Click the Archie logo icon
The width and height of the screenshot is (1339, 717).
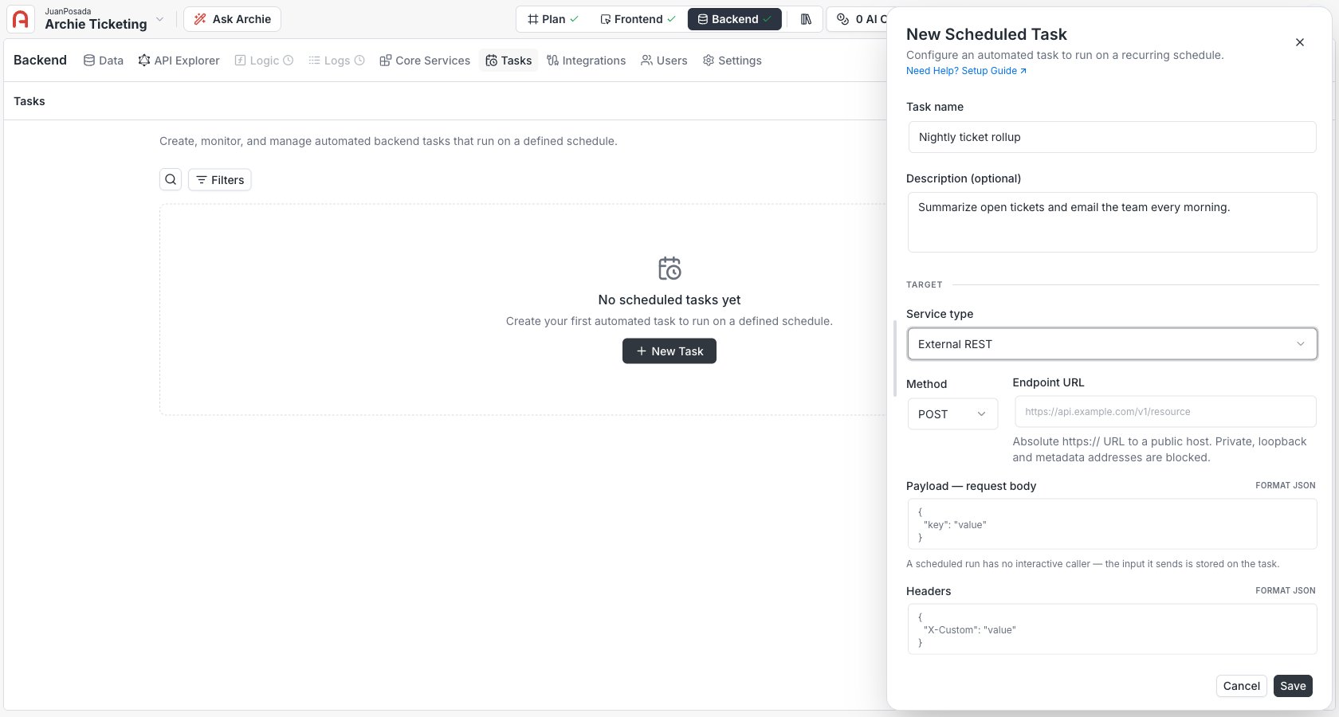[x=21, y=19]
